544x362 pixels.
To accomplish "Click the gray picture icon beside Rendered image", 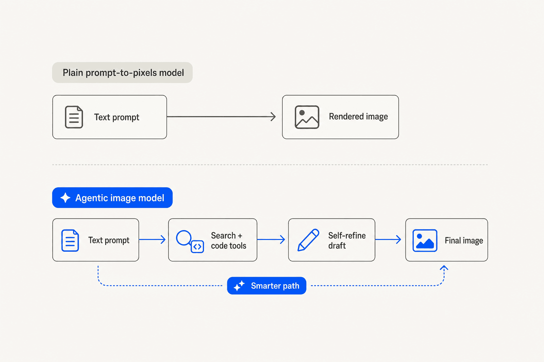I will click(x=307, y=117).
